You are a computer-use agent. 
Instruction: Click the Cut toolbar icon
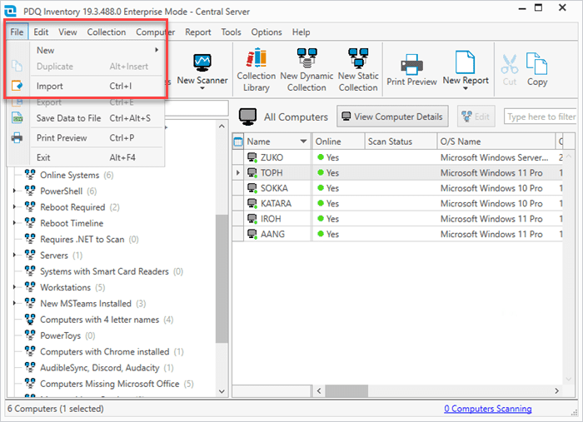(510, 64)
